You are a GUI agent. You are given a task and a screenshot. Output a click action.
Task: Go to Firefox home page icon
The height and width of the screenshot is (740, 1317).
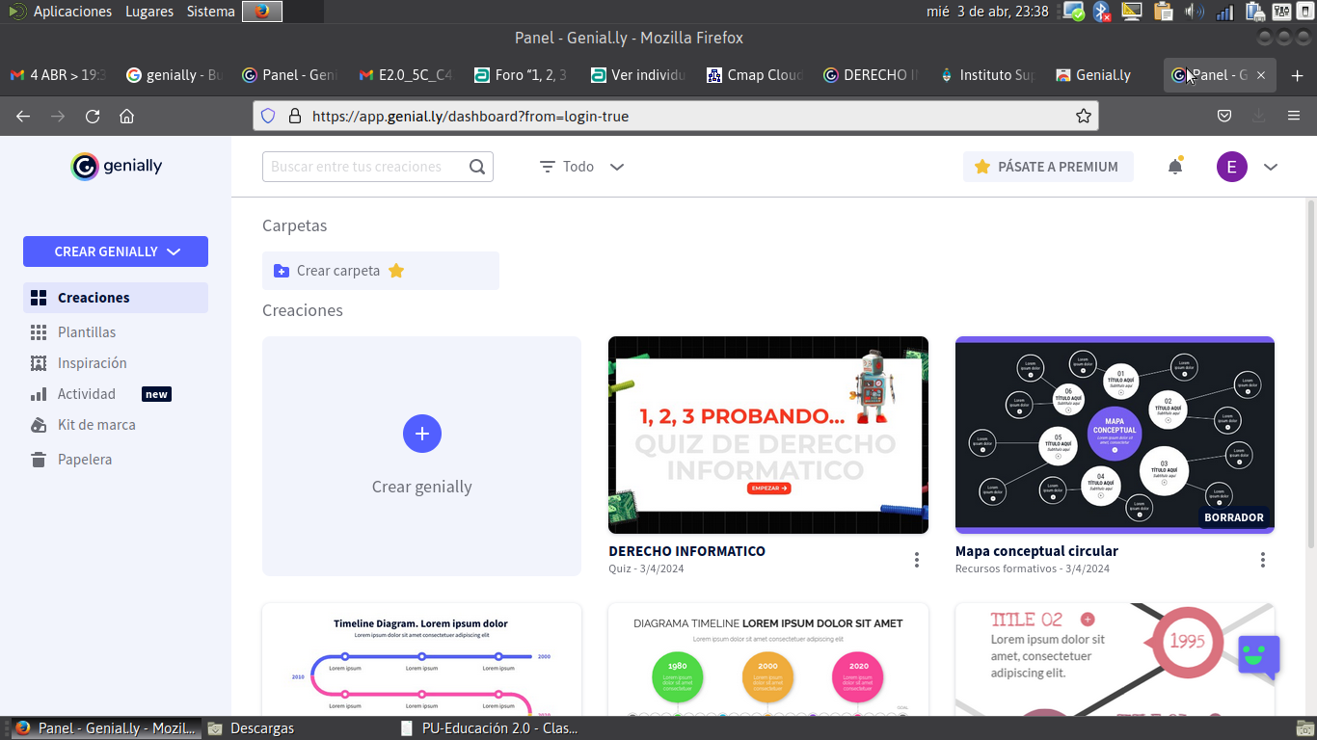126,116
